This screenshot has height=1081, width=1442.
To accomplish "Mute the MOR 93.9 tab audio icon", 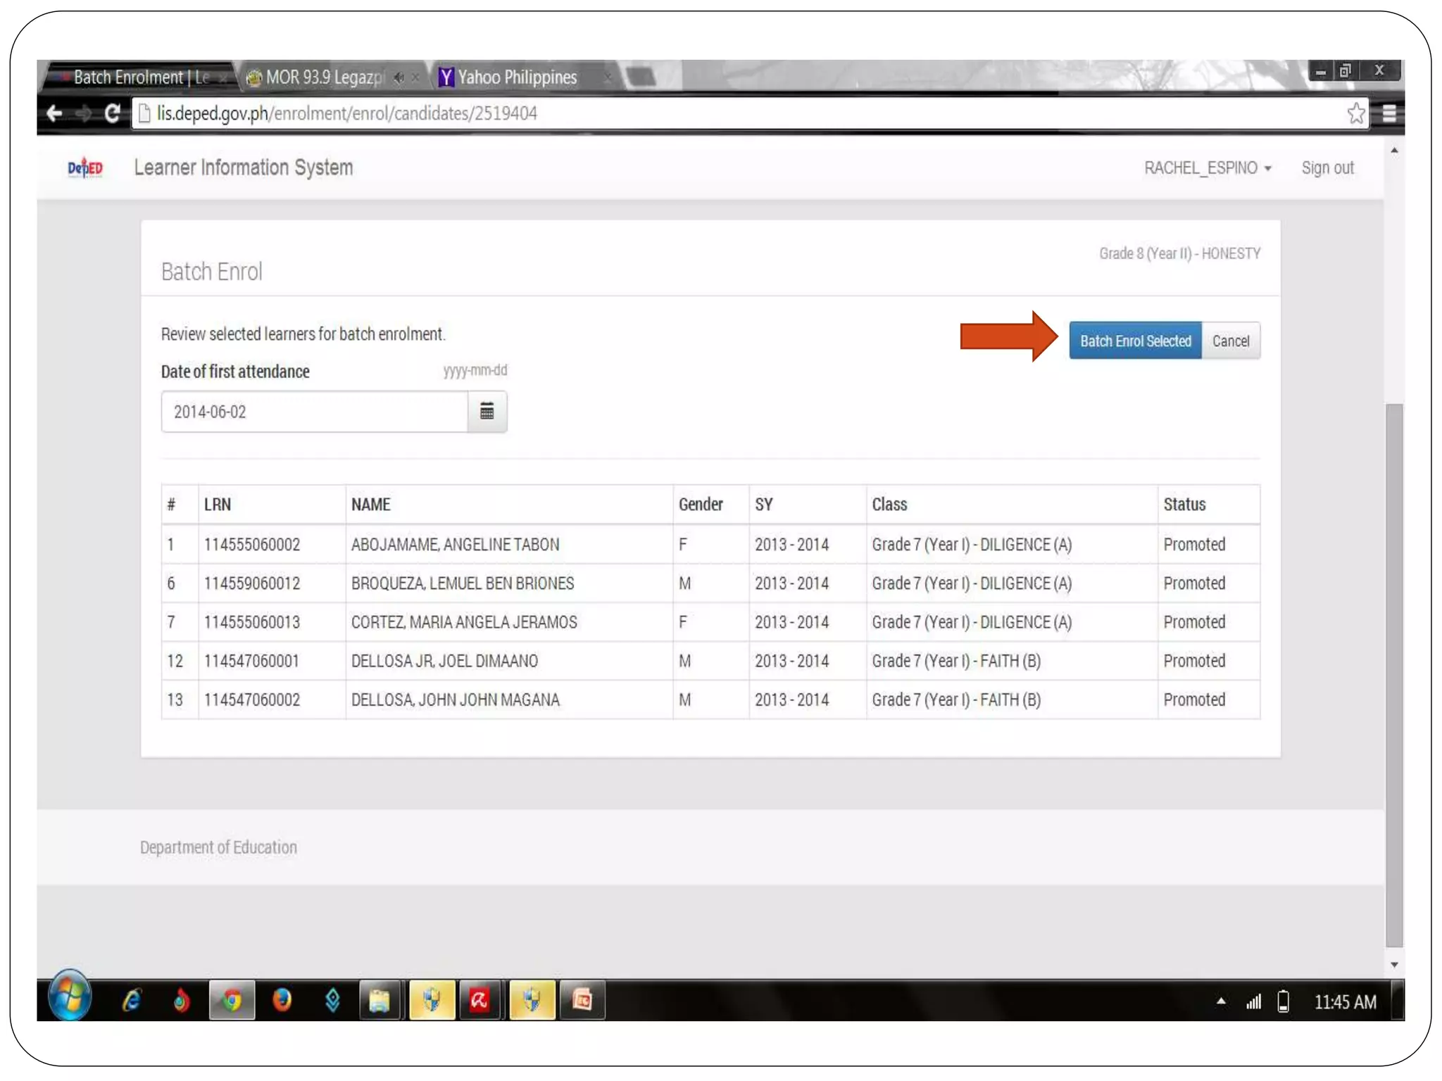I will click(x=399, y=77).
